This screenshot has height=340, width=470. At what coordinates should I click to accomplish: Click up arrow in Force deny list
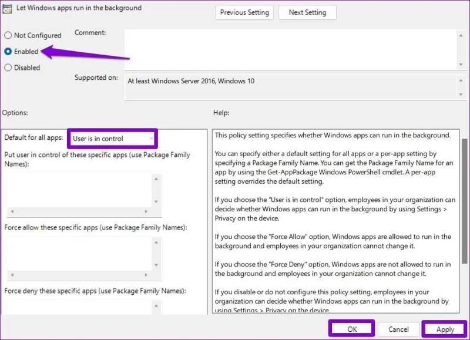point(156,306)
